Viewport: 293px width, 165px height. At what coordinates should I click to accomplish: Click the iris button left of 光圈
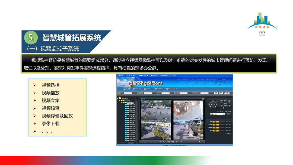(221, 106)
